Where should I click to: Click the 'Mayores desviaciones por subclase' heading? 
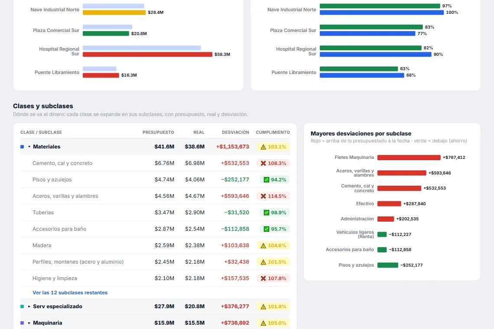pos(361,133)
